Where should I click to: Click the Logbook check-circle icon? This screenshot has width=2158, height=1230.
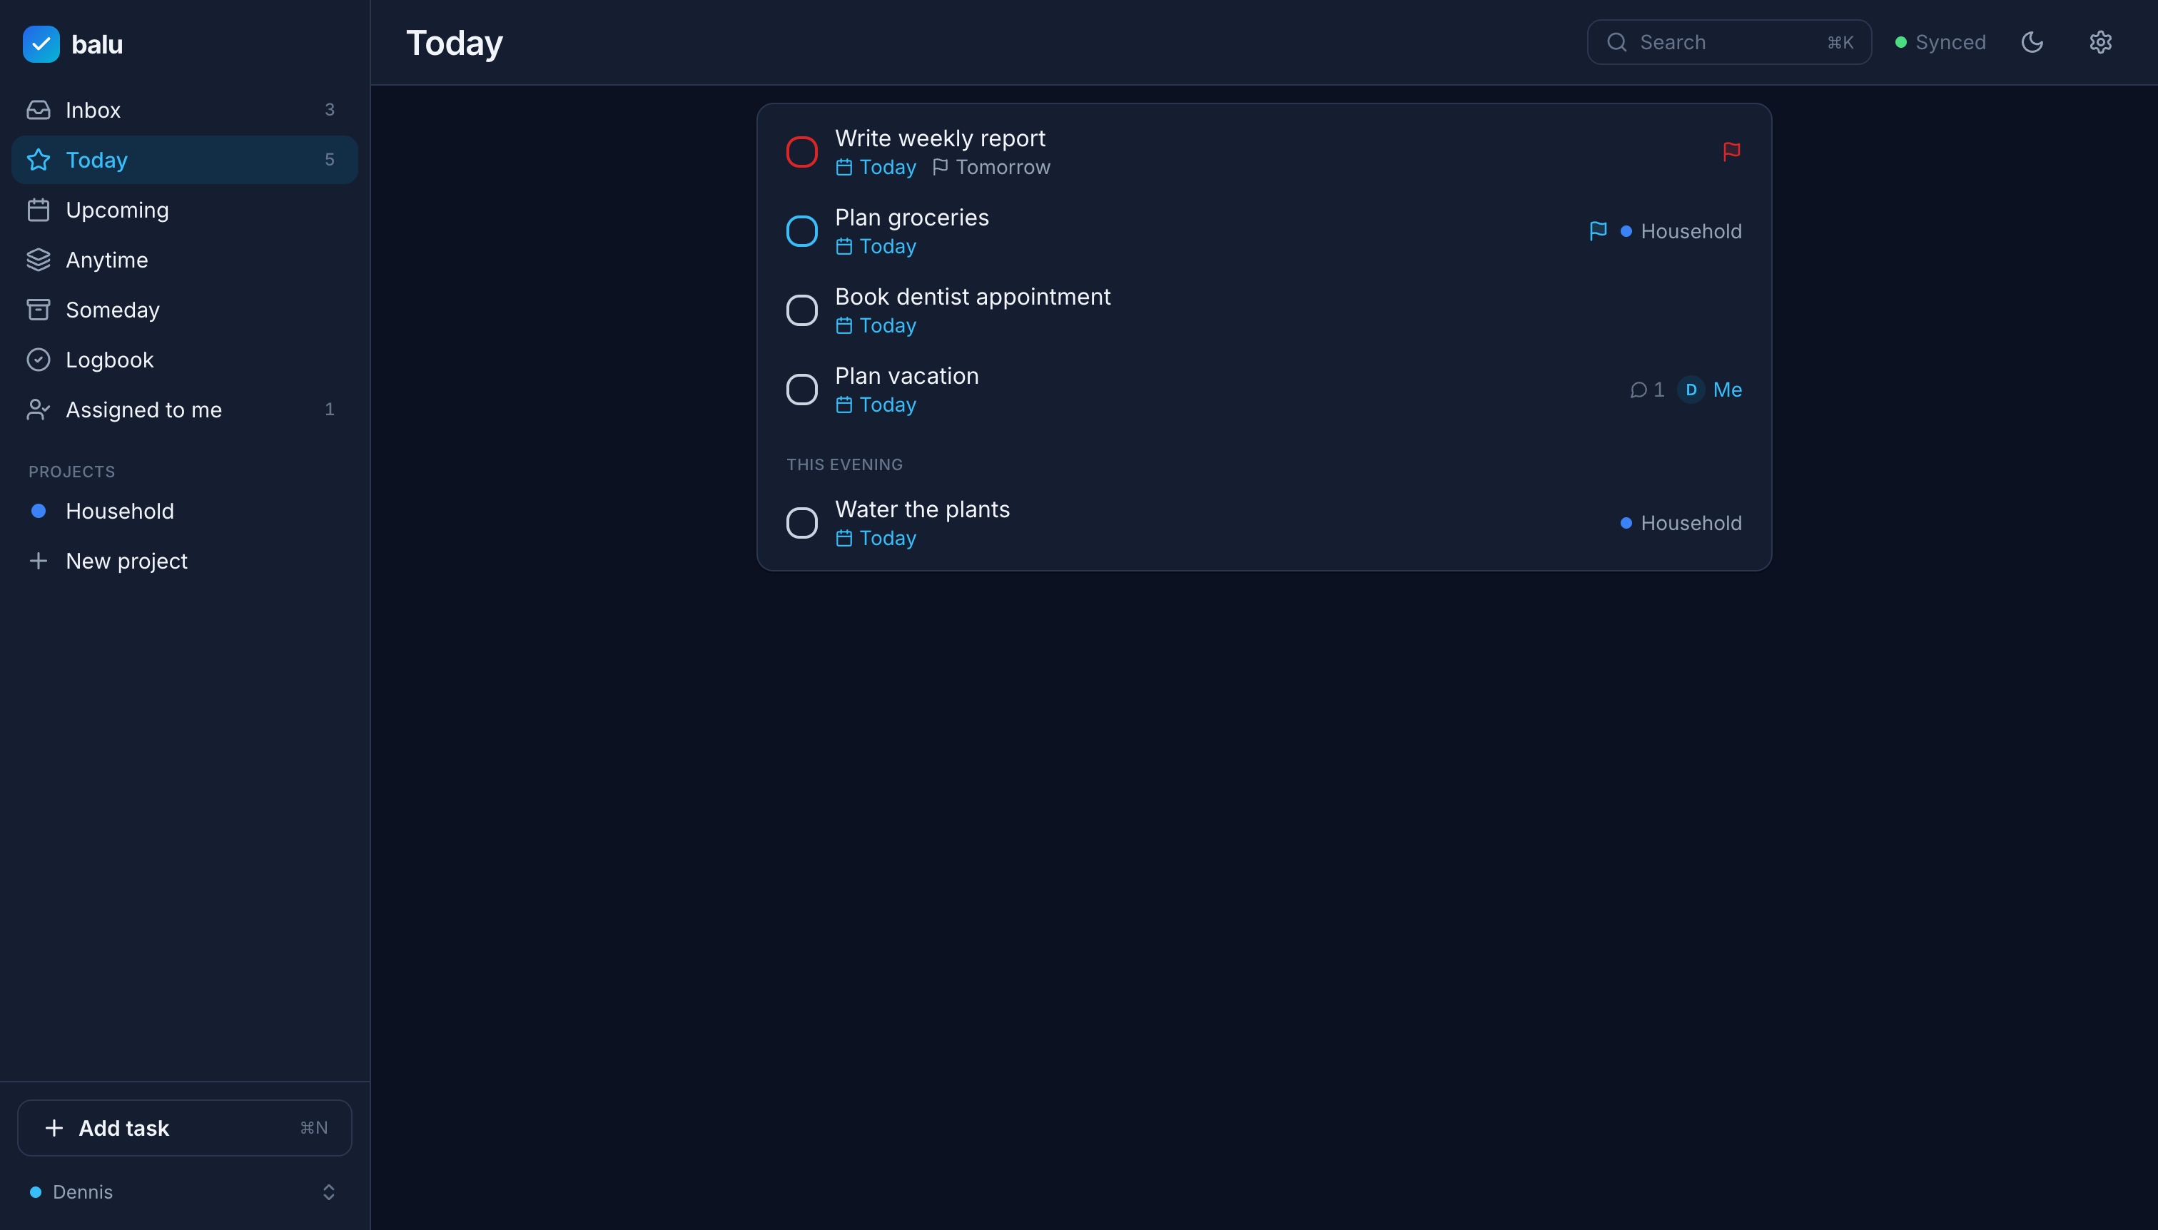[x=38, y=359]
